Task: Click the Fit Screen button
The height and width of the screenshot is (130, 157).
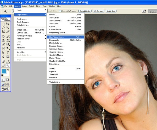Action: 99,11
